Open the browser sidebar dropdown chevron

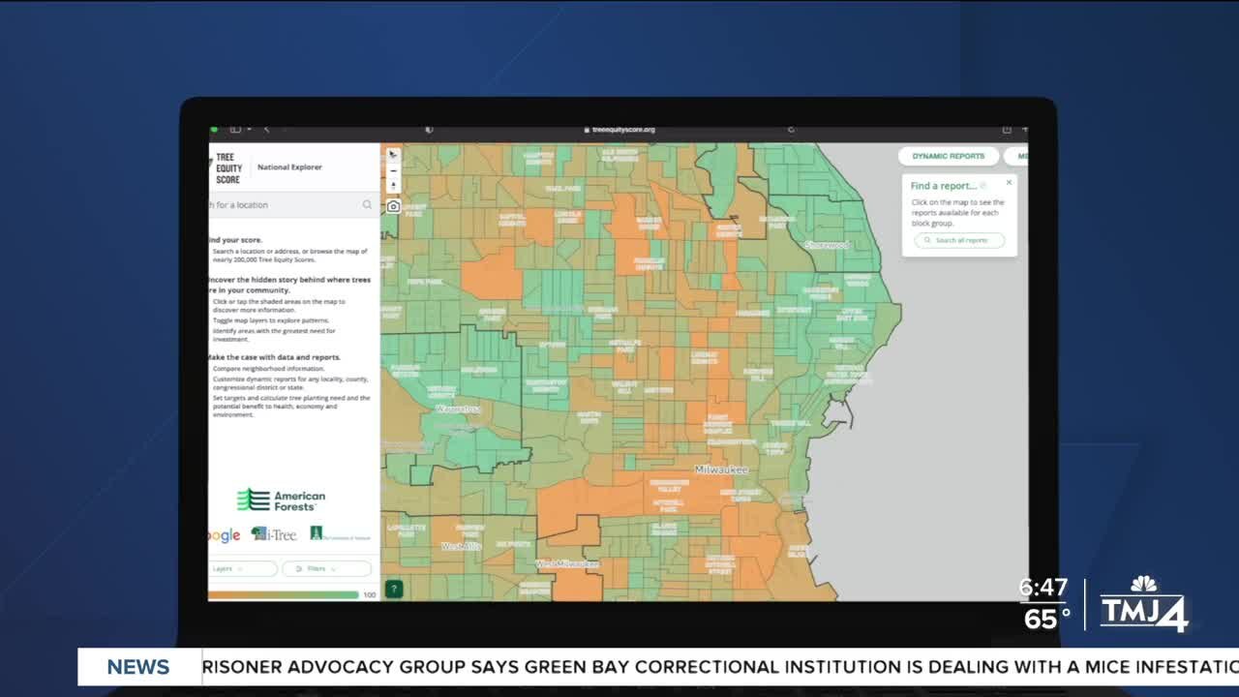pyautogui.click(x=249, y=129)
